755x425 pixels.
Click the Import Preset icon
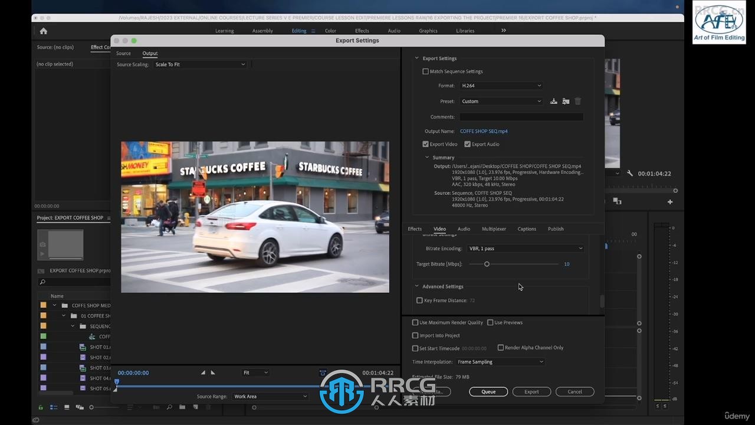click(566, 102)
